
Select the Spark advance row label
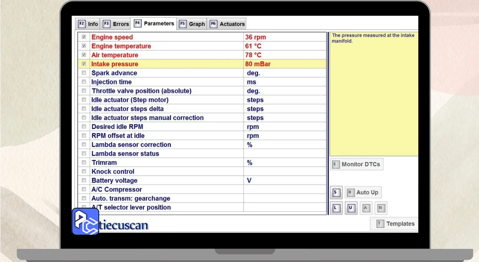coord(114,73)
